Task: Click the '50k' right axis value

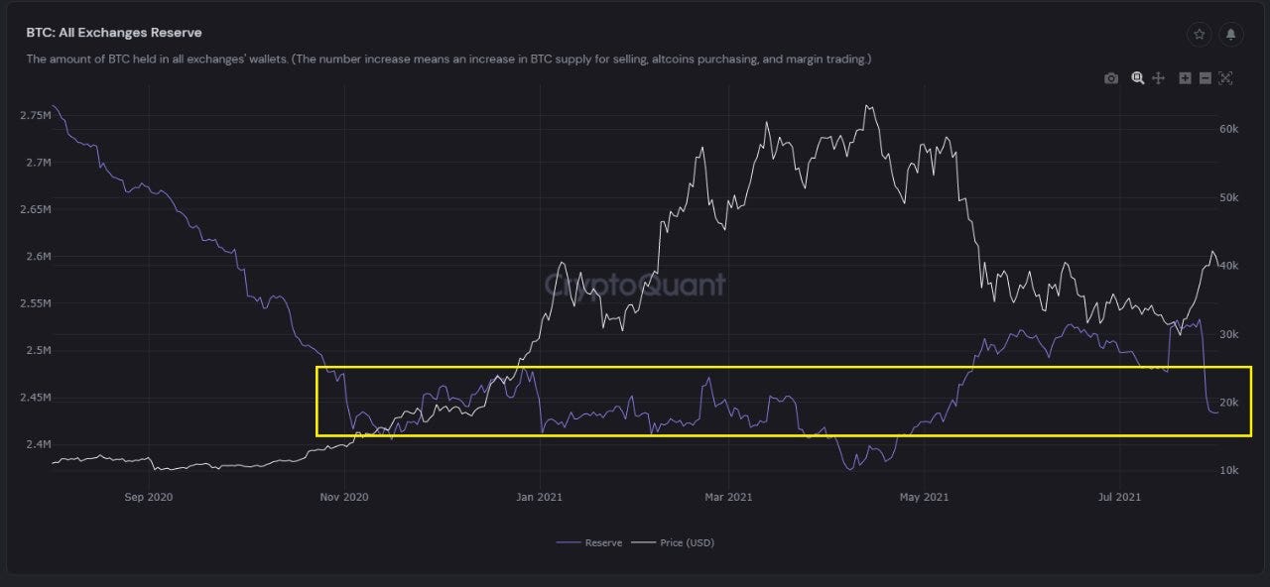Action: (1229, 198)
